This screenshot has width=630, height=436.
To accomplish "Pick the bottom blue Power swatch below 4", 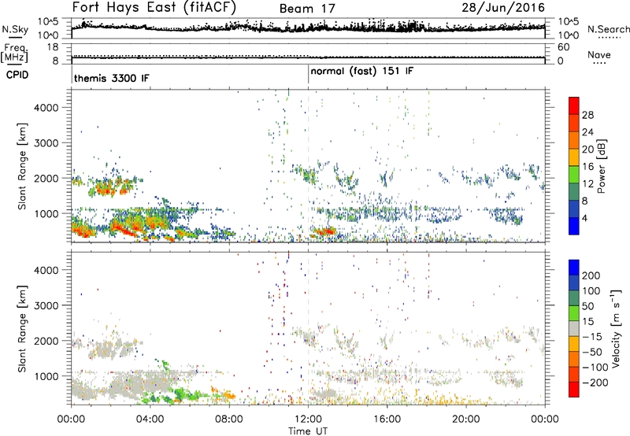I will point(574,226).
